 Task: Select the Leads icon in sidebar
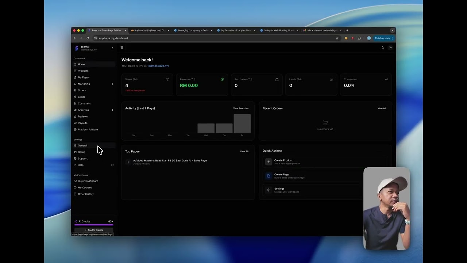[x=75, y=97]
